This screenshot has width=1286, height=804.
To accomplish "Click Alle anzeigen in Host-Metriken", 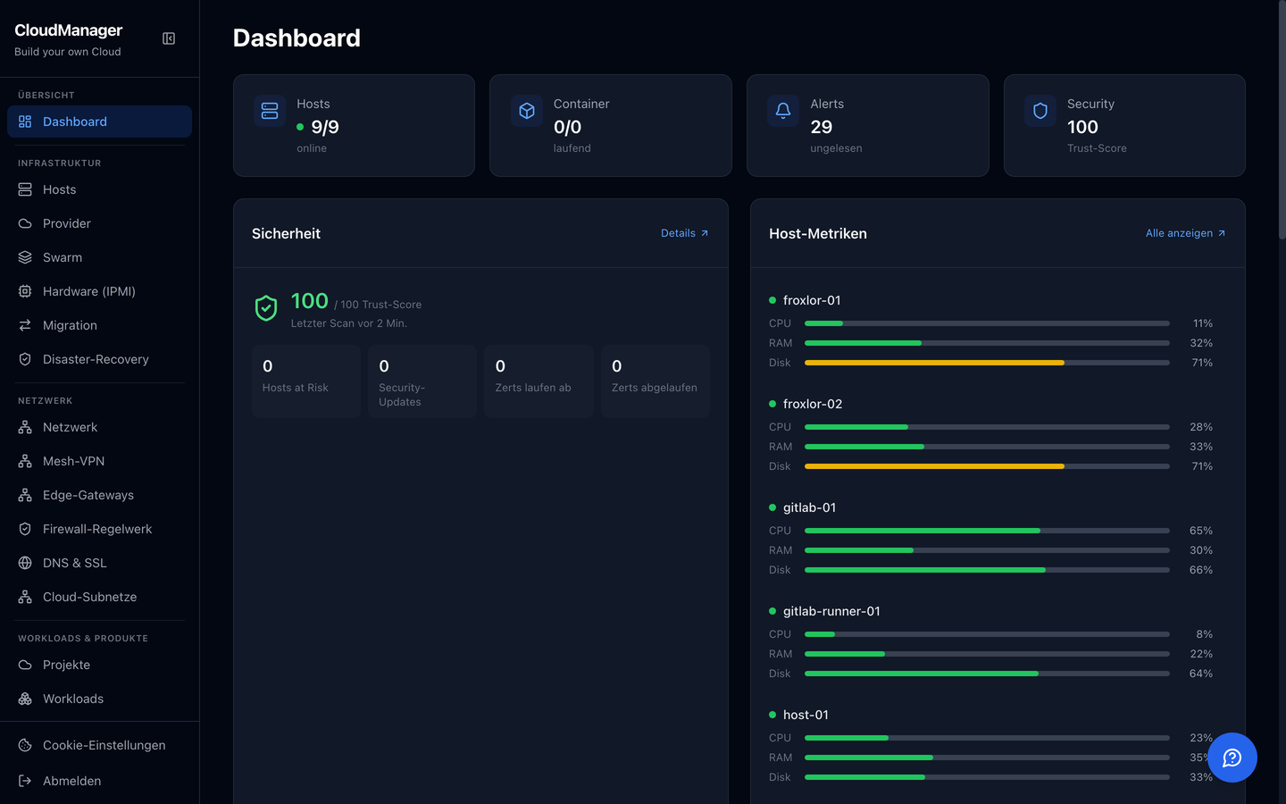I will pos(1186,233).
